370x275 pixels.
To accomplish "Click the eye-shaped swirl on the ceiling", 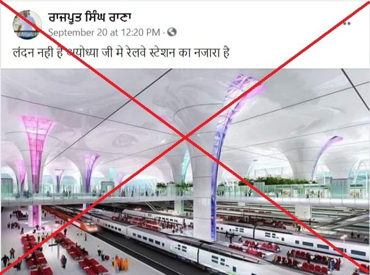I will point(125,140).
